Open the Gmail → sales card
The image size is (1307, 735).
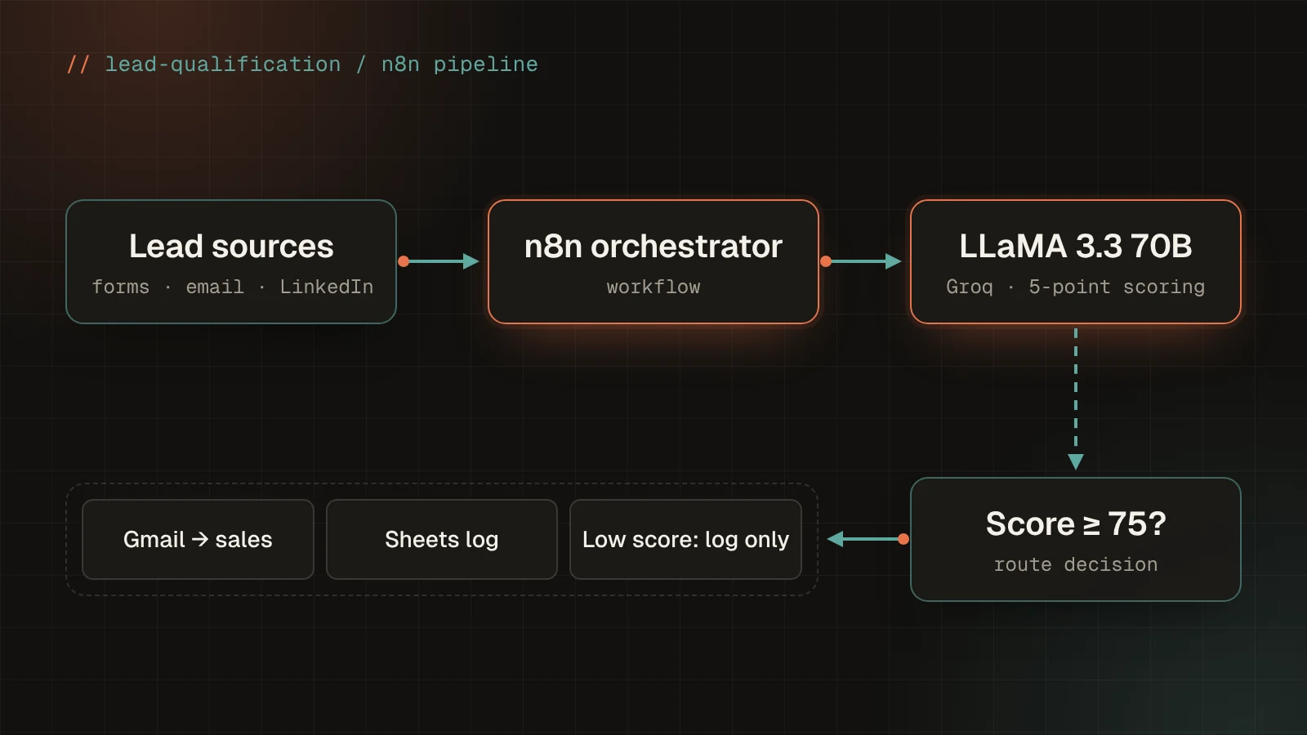198,539
